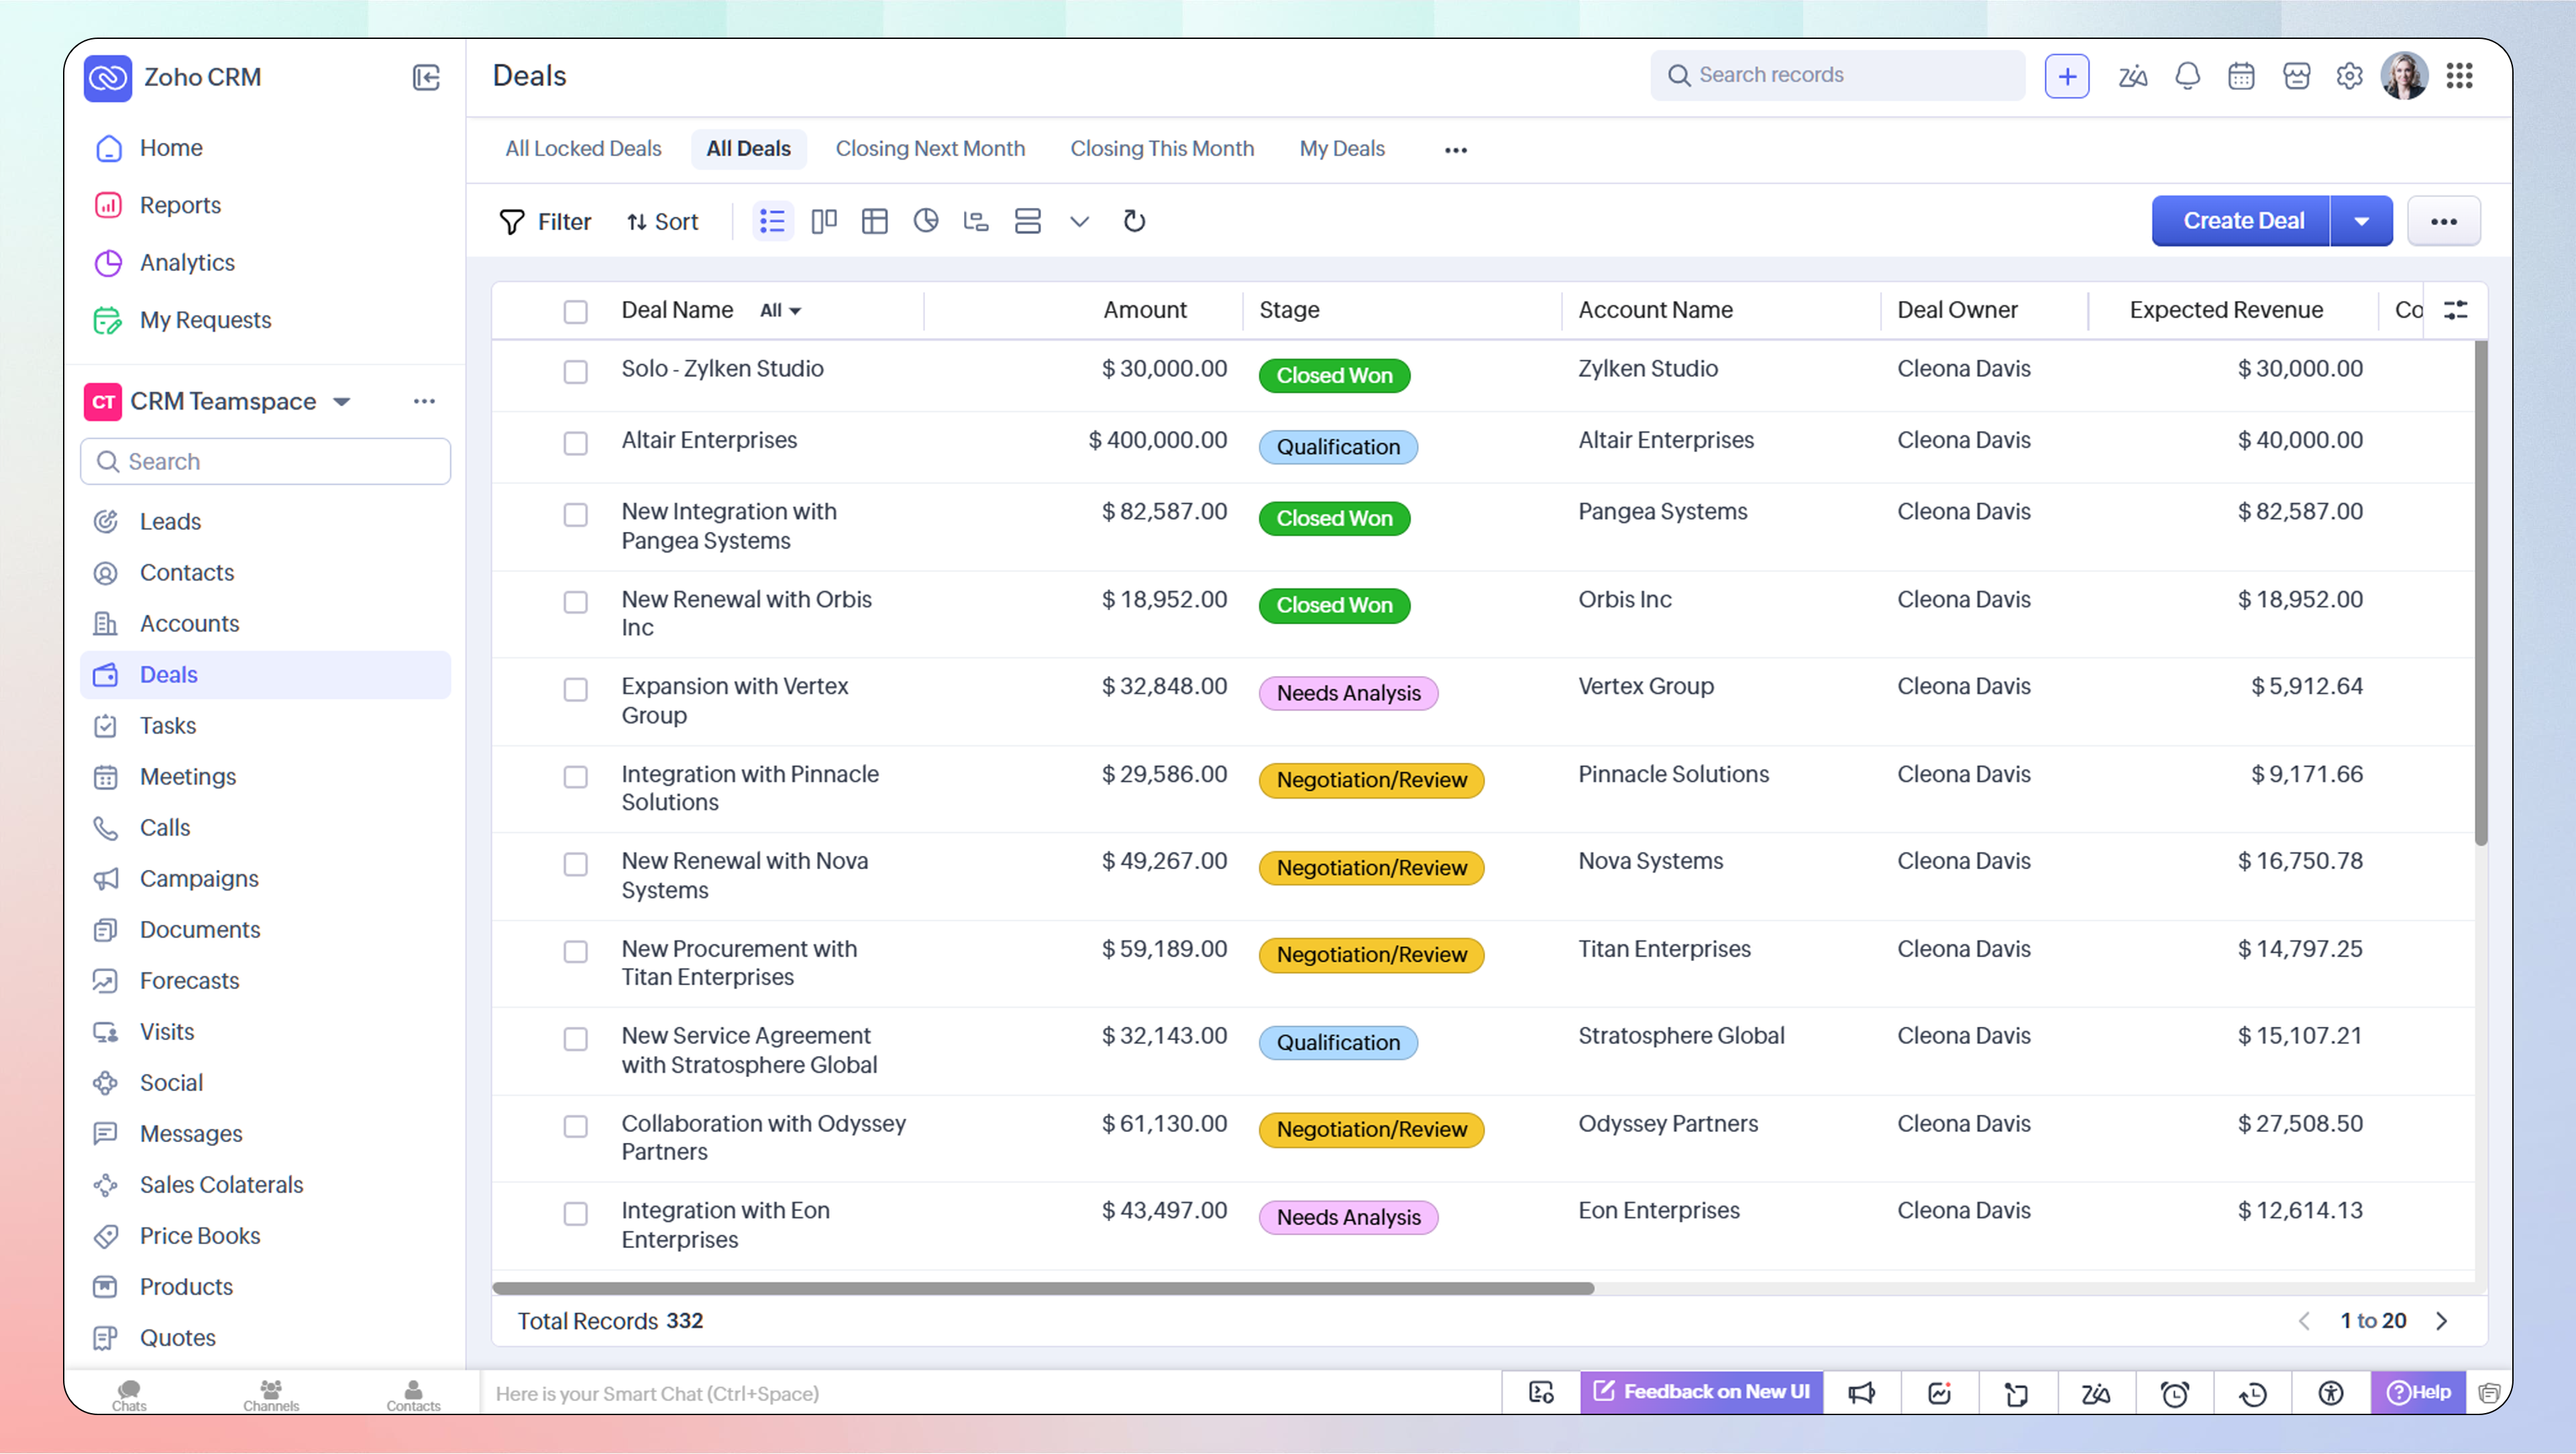Open the My Deals view tab
This screenshot has height=1454, width=2576.
1341,149
